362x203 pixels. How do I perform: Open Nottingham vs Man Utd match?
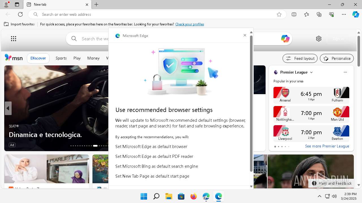tap(311, 114)
